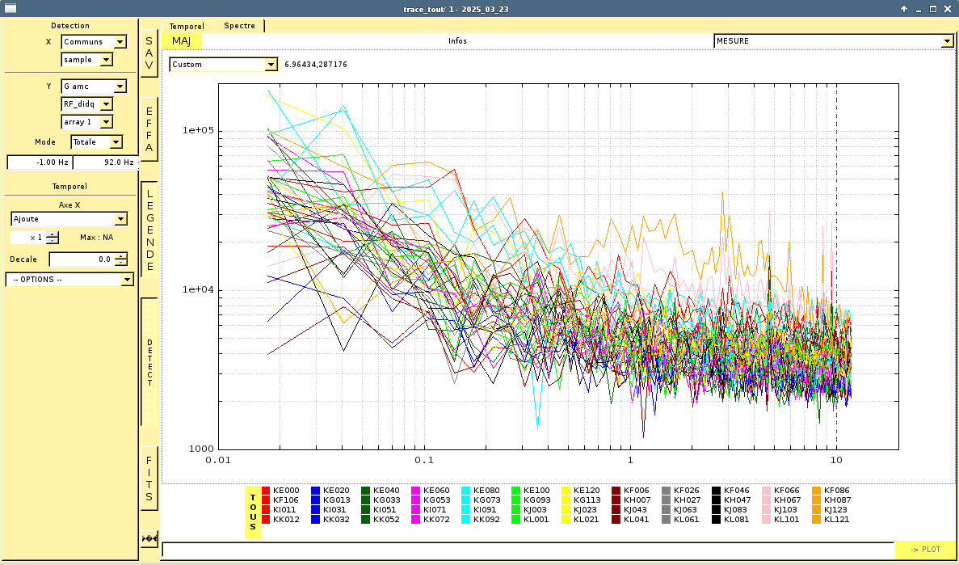Toggle the cyan KE080 legend square
Viewport: 959px width, 565px height.
pos(466,491)
